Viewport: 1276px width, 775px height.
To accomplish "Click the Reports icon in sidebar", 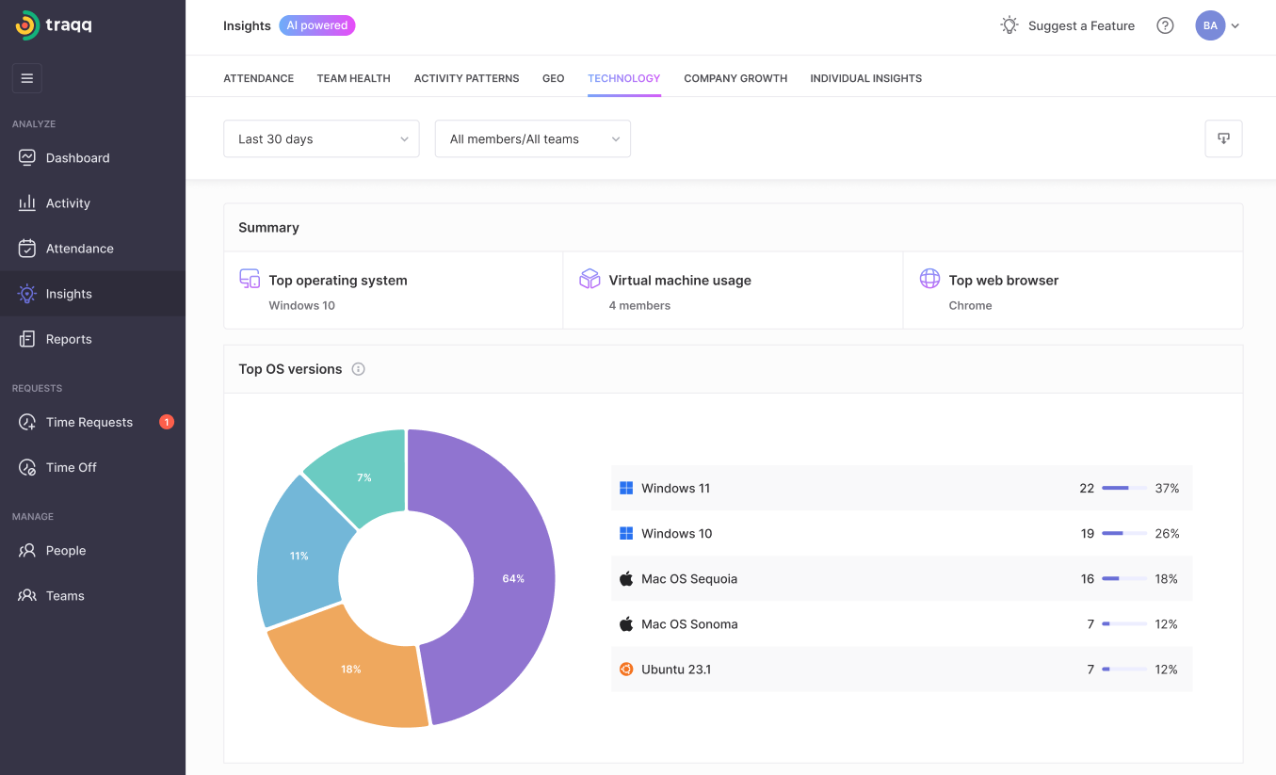I will (27, 339).
